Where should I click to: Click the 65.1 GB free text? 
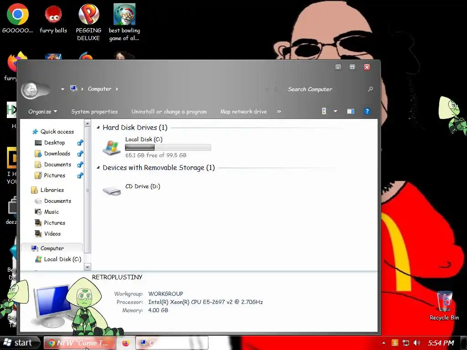tap(156, 155)
